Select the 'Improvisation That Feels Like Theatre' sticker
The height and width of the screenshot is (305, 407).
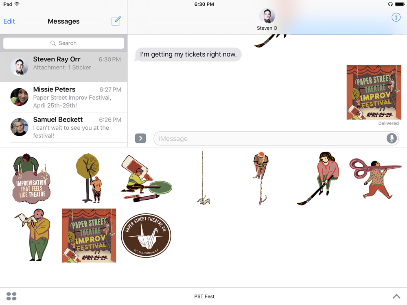tap(32, 179)
